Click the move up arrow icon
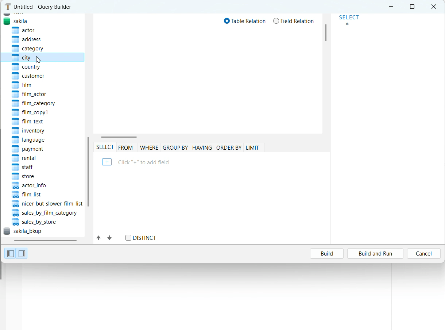 click(x=98, y=238)
